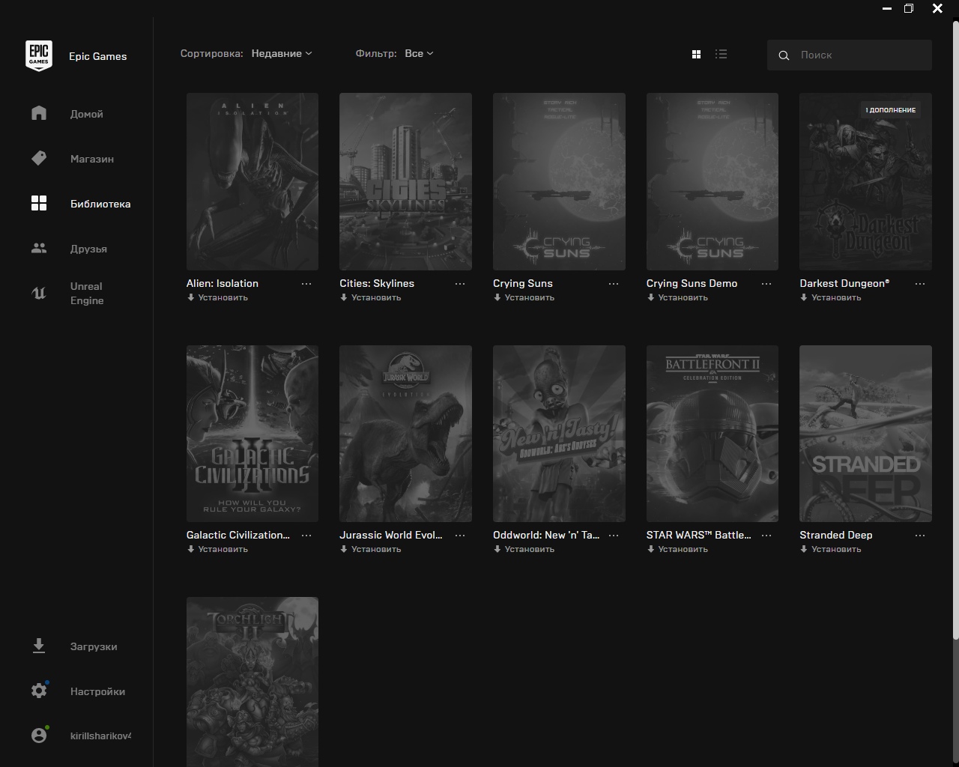Install Cities: Skylines via Установить
This screenshot has width=959, height=767.
371,297
